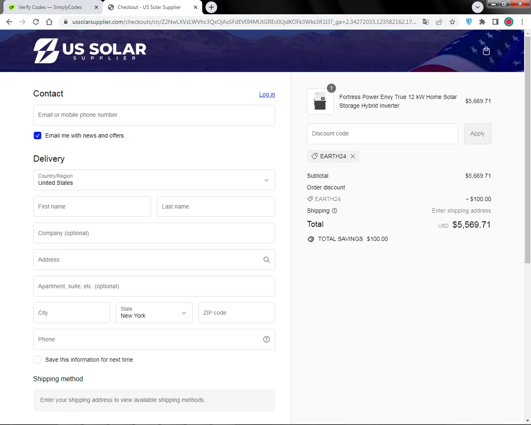The width and height of the screenshot is (531, 425).
Task: Focus the Apartment, suite field
Action: pyautogui.click(x=154, y=286)
